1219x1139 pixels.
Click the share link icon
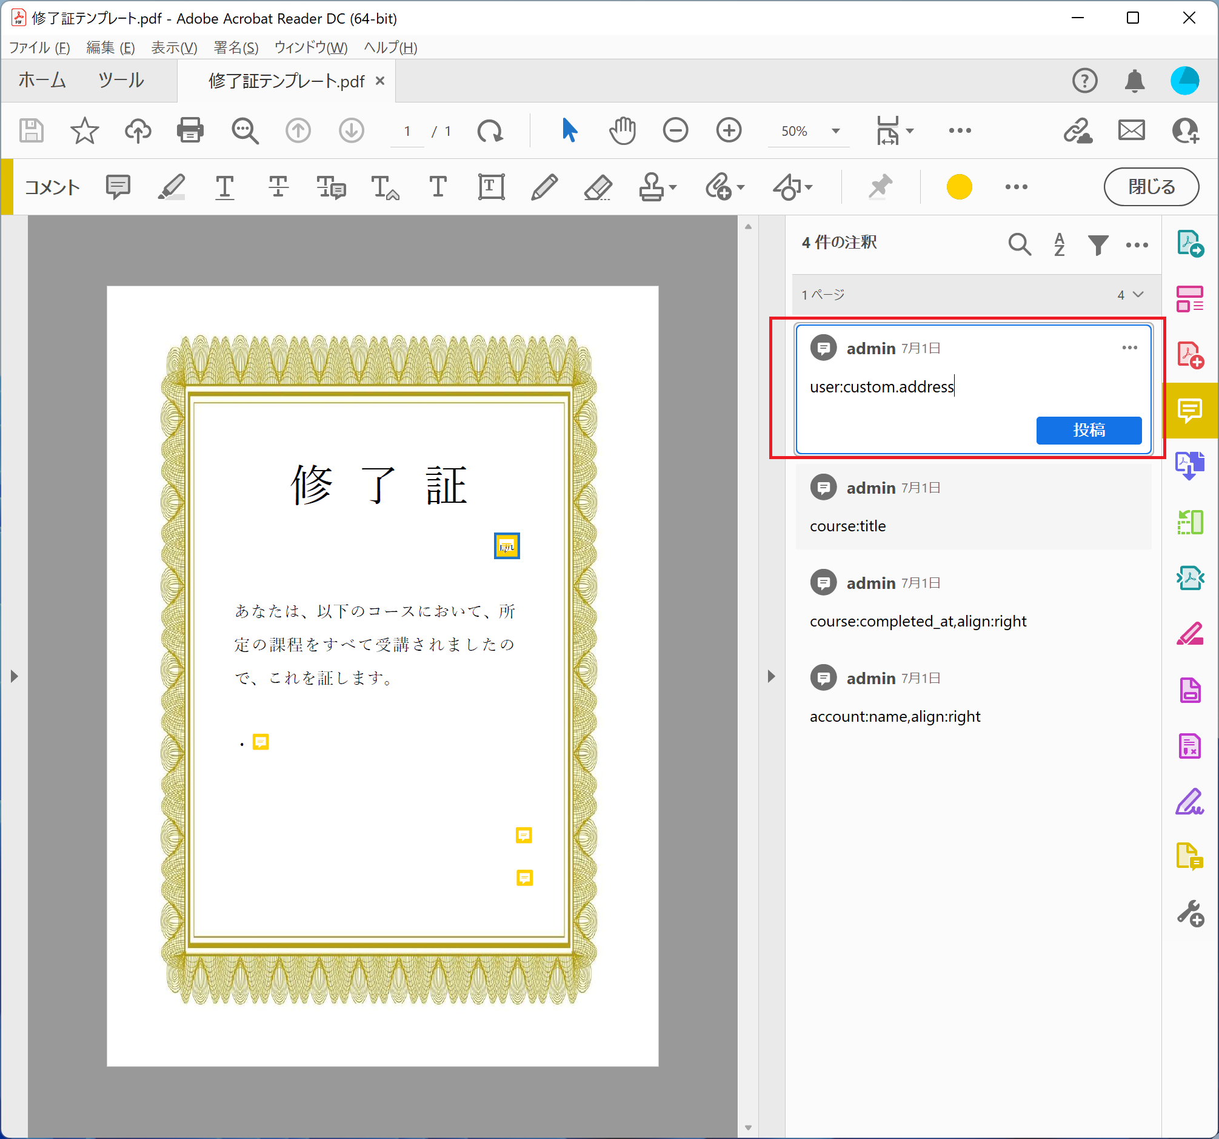(x=1078, y=130)
